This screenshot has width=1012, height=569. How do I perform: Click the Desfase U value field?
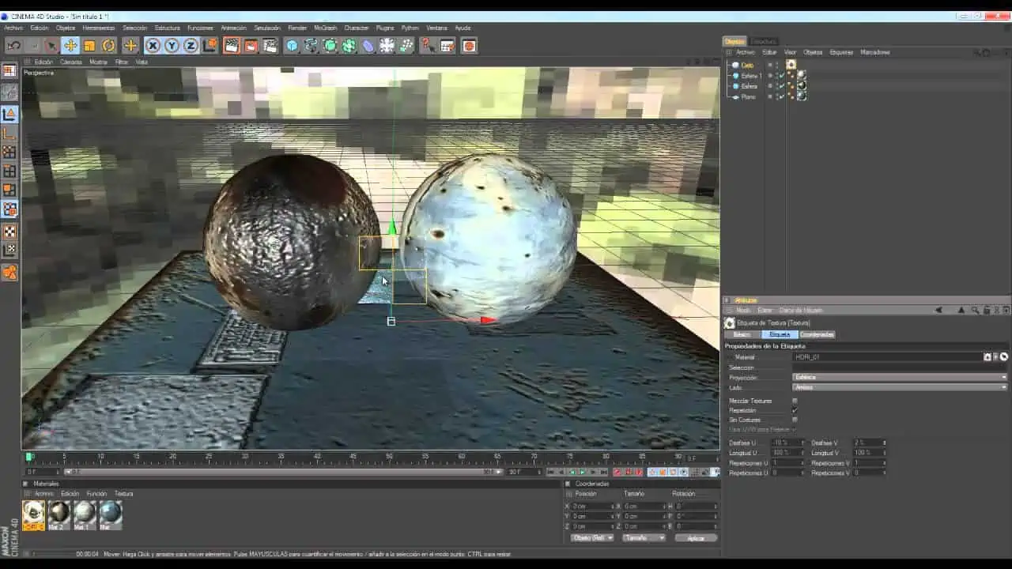click(787, 443)
